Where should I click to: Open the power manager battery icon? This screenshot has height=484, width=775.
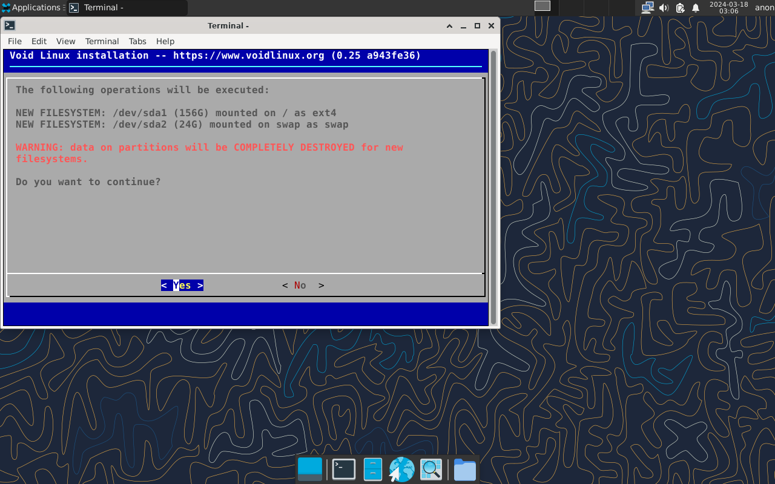(680, 8)
